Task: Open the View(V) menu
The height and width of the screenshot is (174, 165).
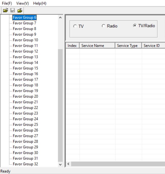Action: (x=23, y=3)
